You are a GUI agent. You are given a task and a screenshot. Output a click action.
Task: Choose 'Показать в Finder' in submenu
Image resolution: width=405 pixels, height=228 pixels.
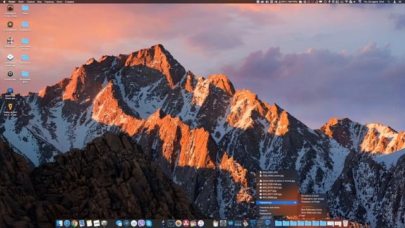pyautogui.click(x=311, y=202)
